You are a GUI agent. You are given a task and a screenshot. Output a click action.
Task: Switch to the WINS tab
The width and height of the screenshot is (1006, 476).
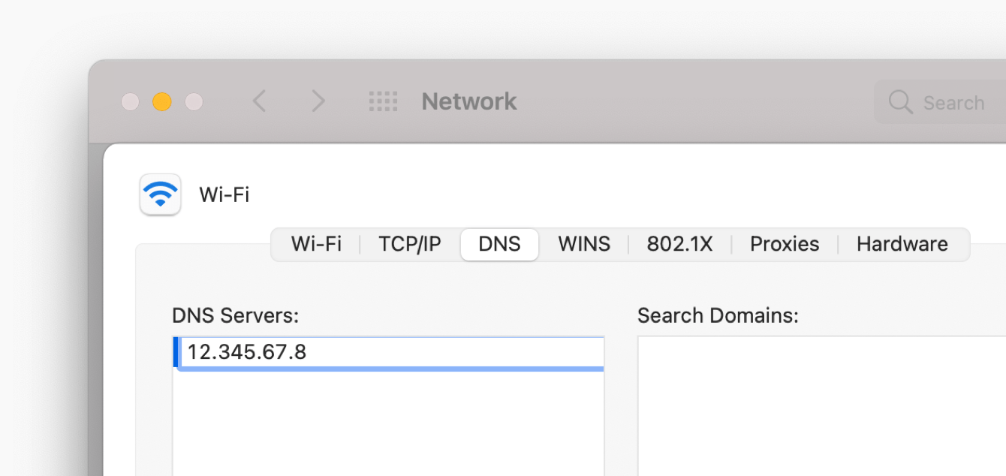584,244
